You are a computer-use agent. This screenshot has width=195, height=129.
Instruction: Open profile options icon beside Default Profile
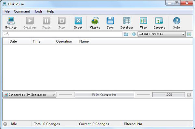click(x=189, y=34)
